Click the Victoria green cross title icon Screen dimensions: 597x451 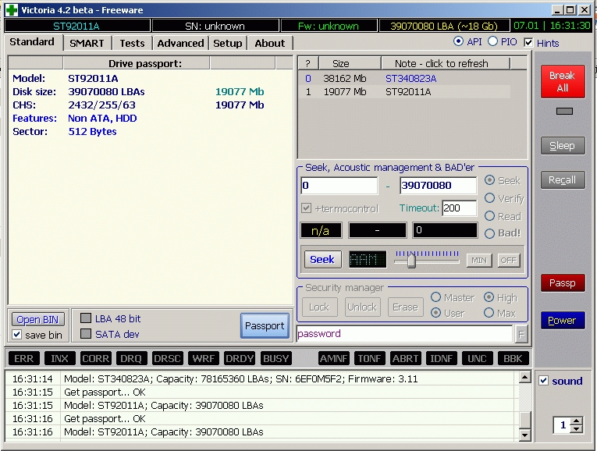coord(12,10)
